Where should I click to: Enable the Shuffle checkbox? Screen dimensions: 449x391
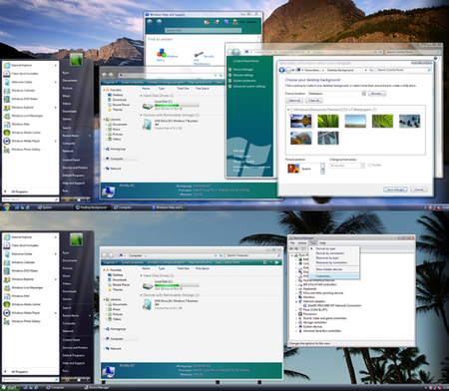pyautogui.click(x=370, y=166)
